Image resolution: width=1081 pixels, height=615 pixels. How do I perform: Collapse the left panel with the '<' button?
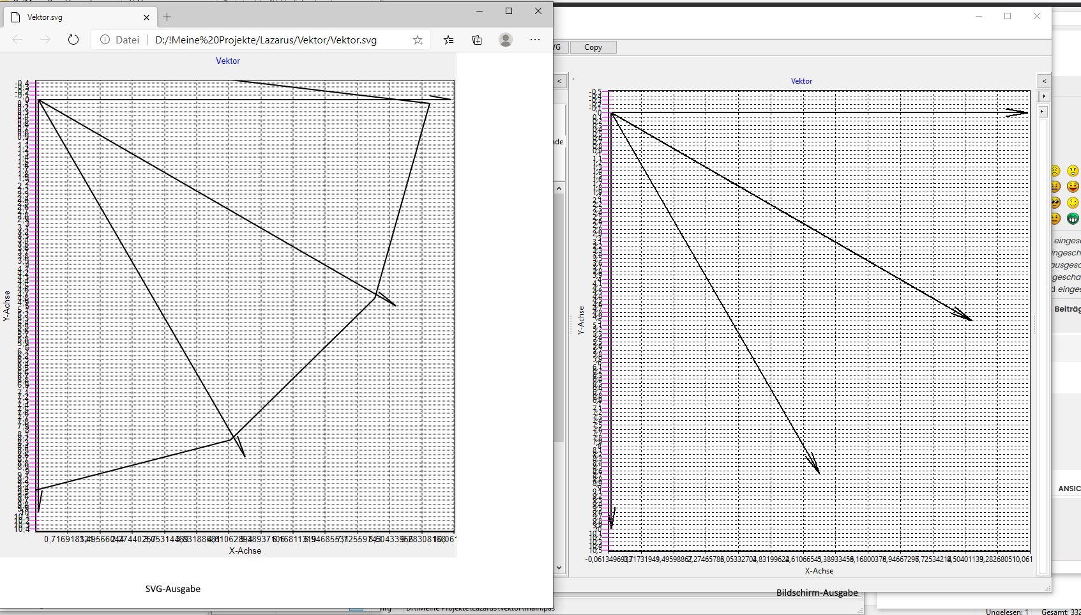[559, 81]
